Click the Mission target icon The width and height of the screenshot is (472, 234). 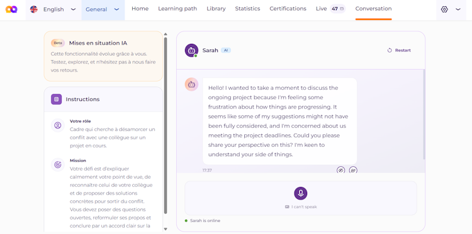(x=58, y=165)
